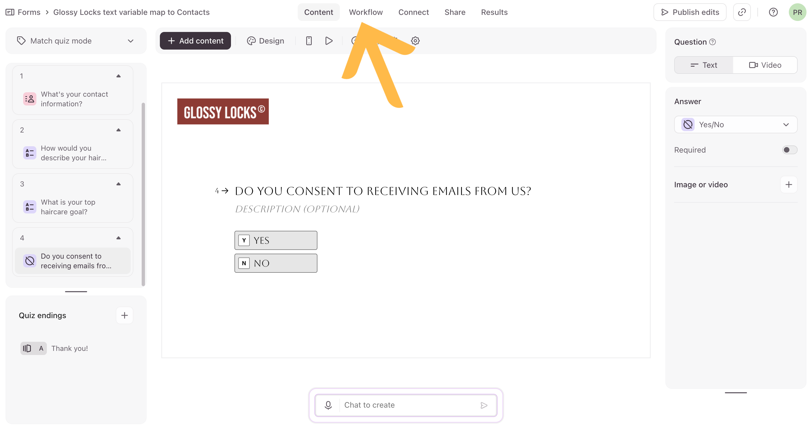Viewport: 812px width, 428px height.
Task: Click the PR profile avatar
Action: (797, 12)
